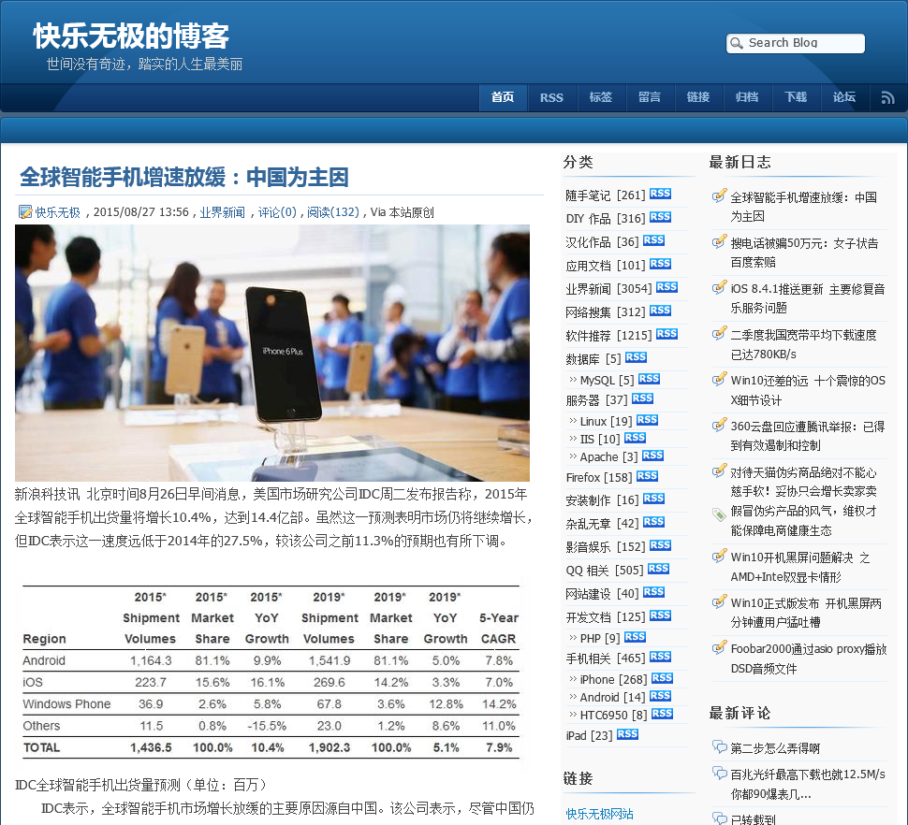Open RSS badge beside 服务器 category
Image resolution: width=908 pixels, height=825 pixels.
(x=642, y=398)
